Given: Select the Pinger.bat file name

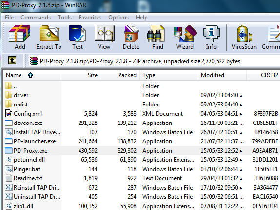Looking at the screenshot, I should click(27, 169).
